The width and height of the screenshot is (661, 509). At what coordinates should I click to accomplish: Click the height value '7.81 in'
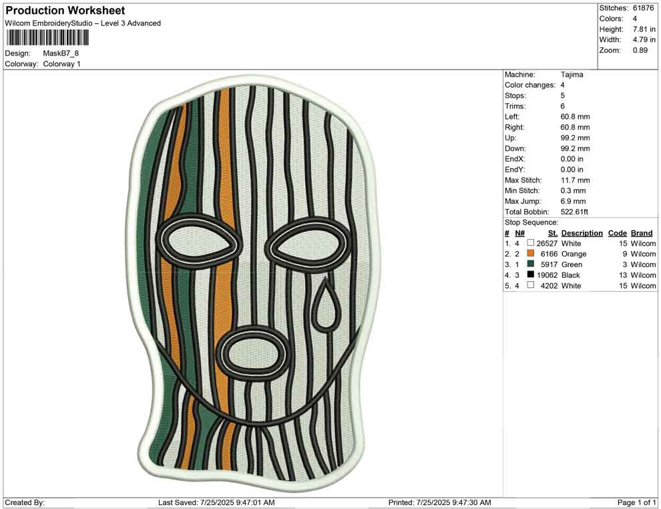[644, 29]
